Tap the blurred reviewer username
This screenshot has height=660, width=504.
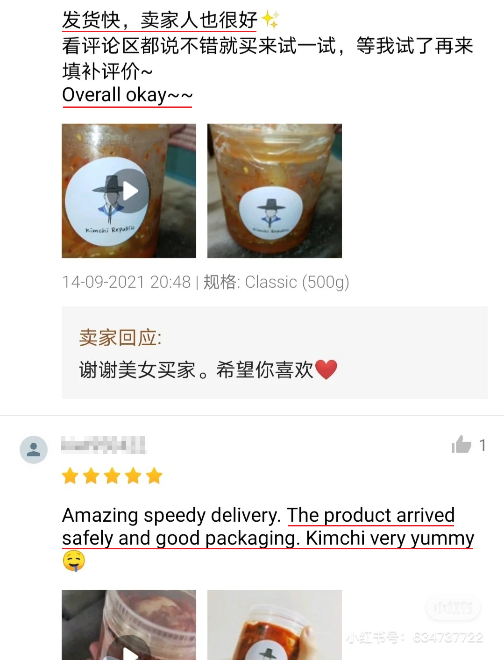tap(103, 445)
